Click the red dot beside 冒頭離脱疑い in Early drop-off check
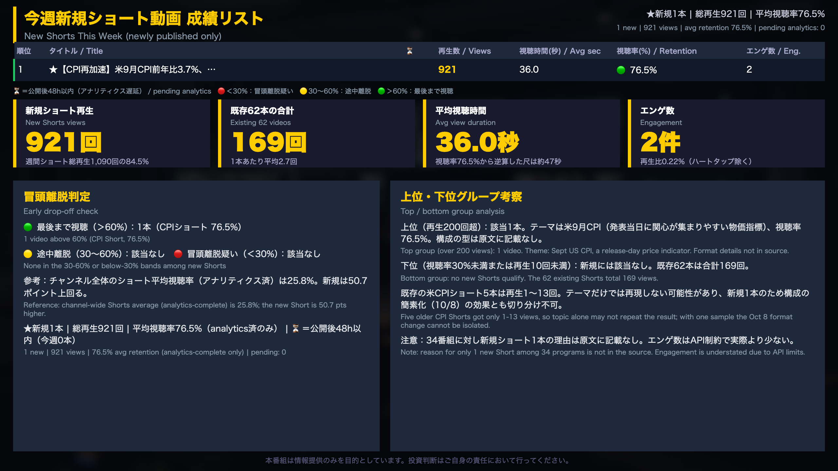This screenshot has width=838, height=471. click(x=178, y=254)
